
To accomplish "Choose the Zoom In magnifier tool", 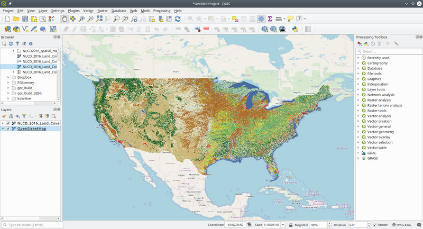I will tap(81, 19).
